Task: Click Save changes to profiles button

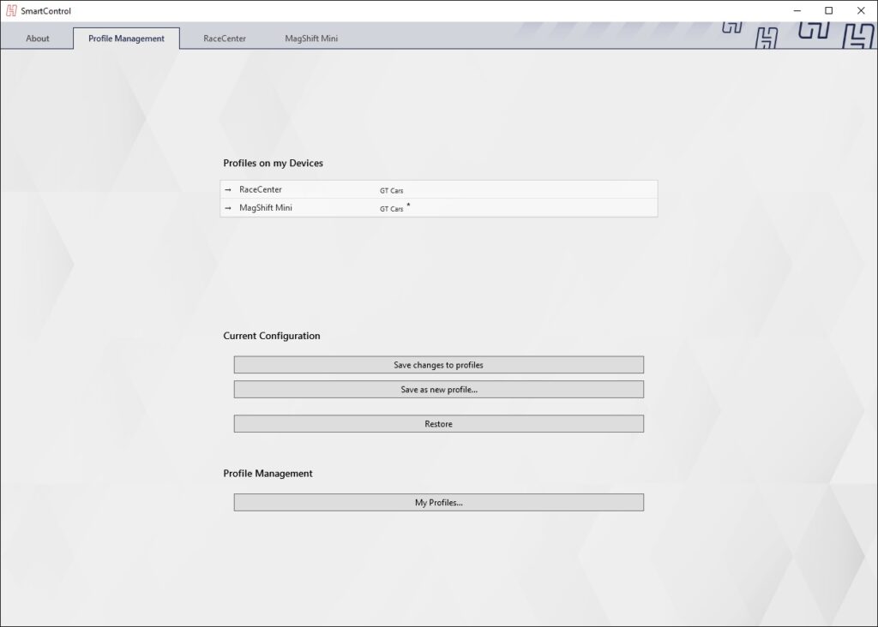Action: tap(438, 365)
